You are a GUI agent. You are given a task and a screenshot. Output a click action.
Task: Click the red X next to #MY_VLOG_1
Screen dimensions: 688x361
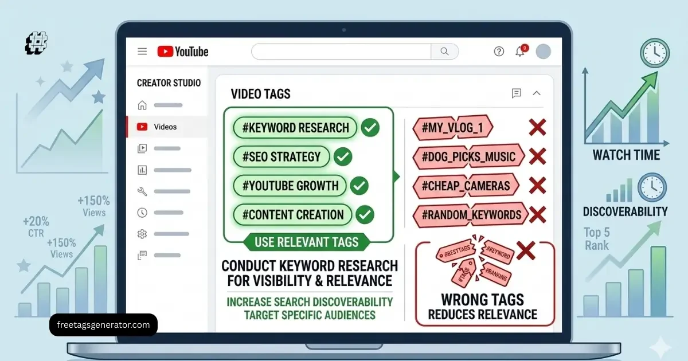(537, 127)
